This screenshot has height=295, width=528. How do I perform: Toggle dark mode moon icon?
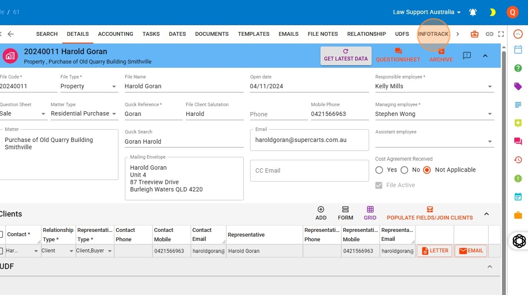[x=492, y=12]
